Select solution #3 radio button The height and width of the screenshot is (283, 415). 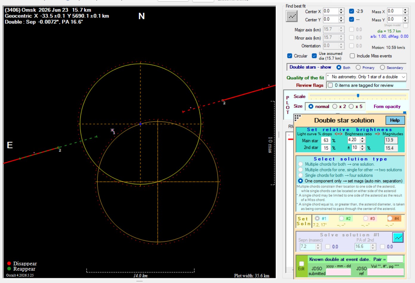[x=366, y=218]
